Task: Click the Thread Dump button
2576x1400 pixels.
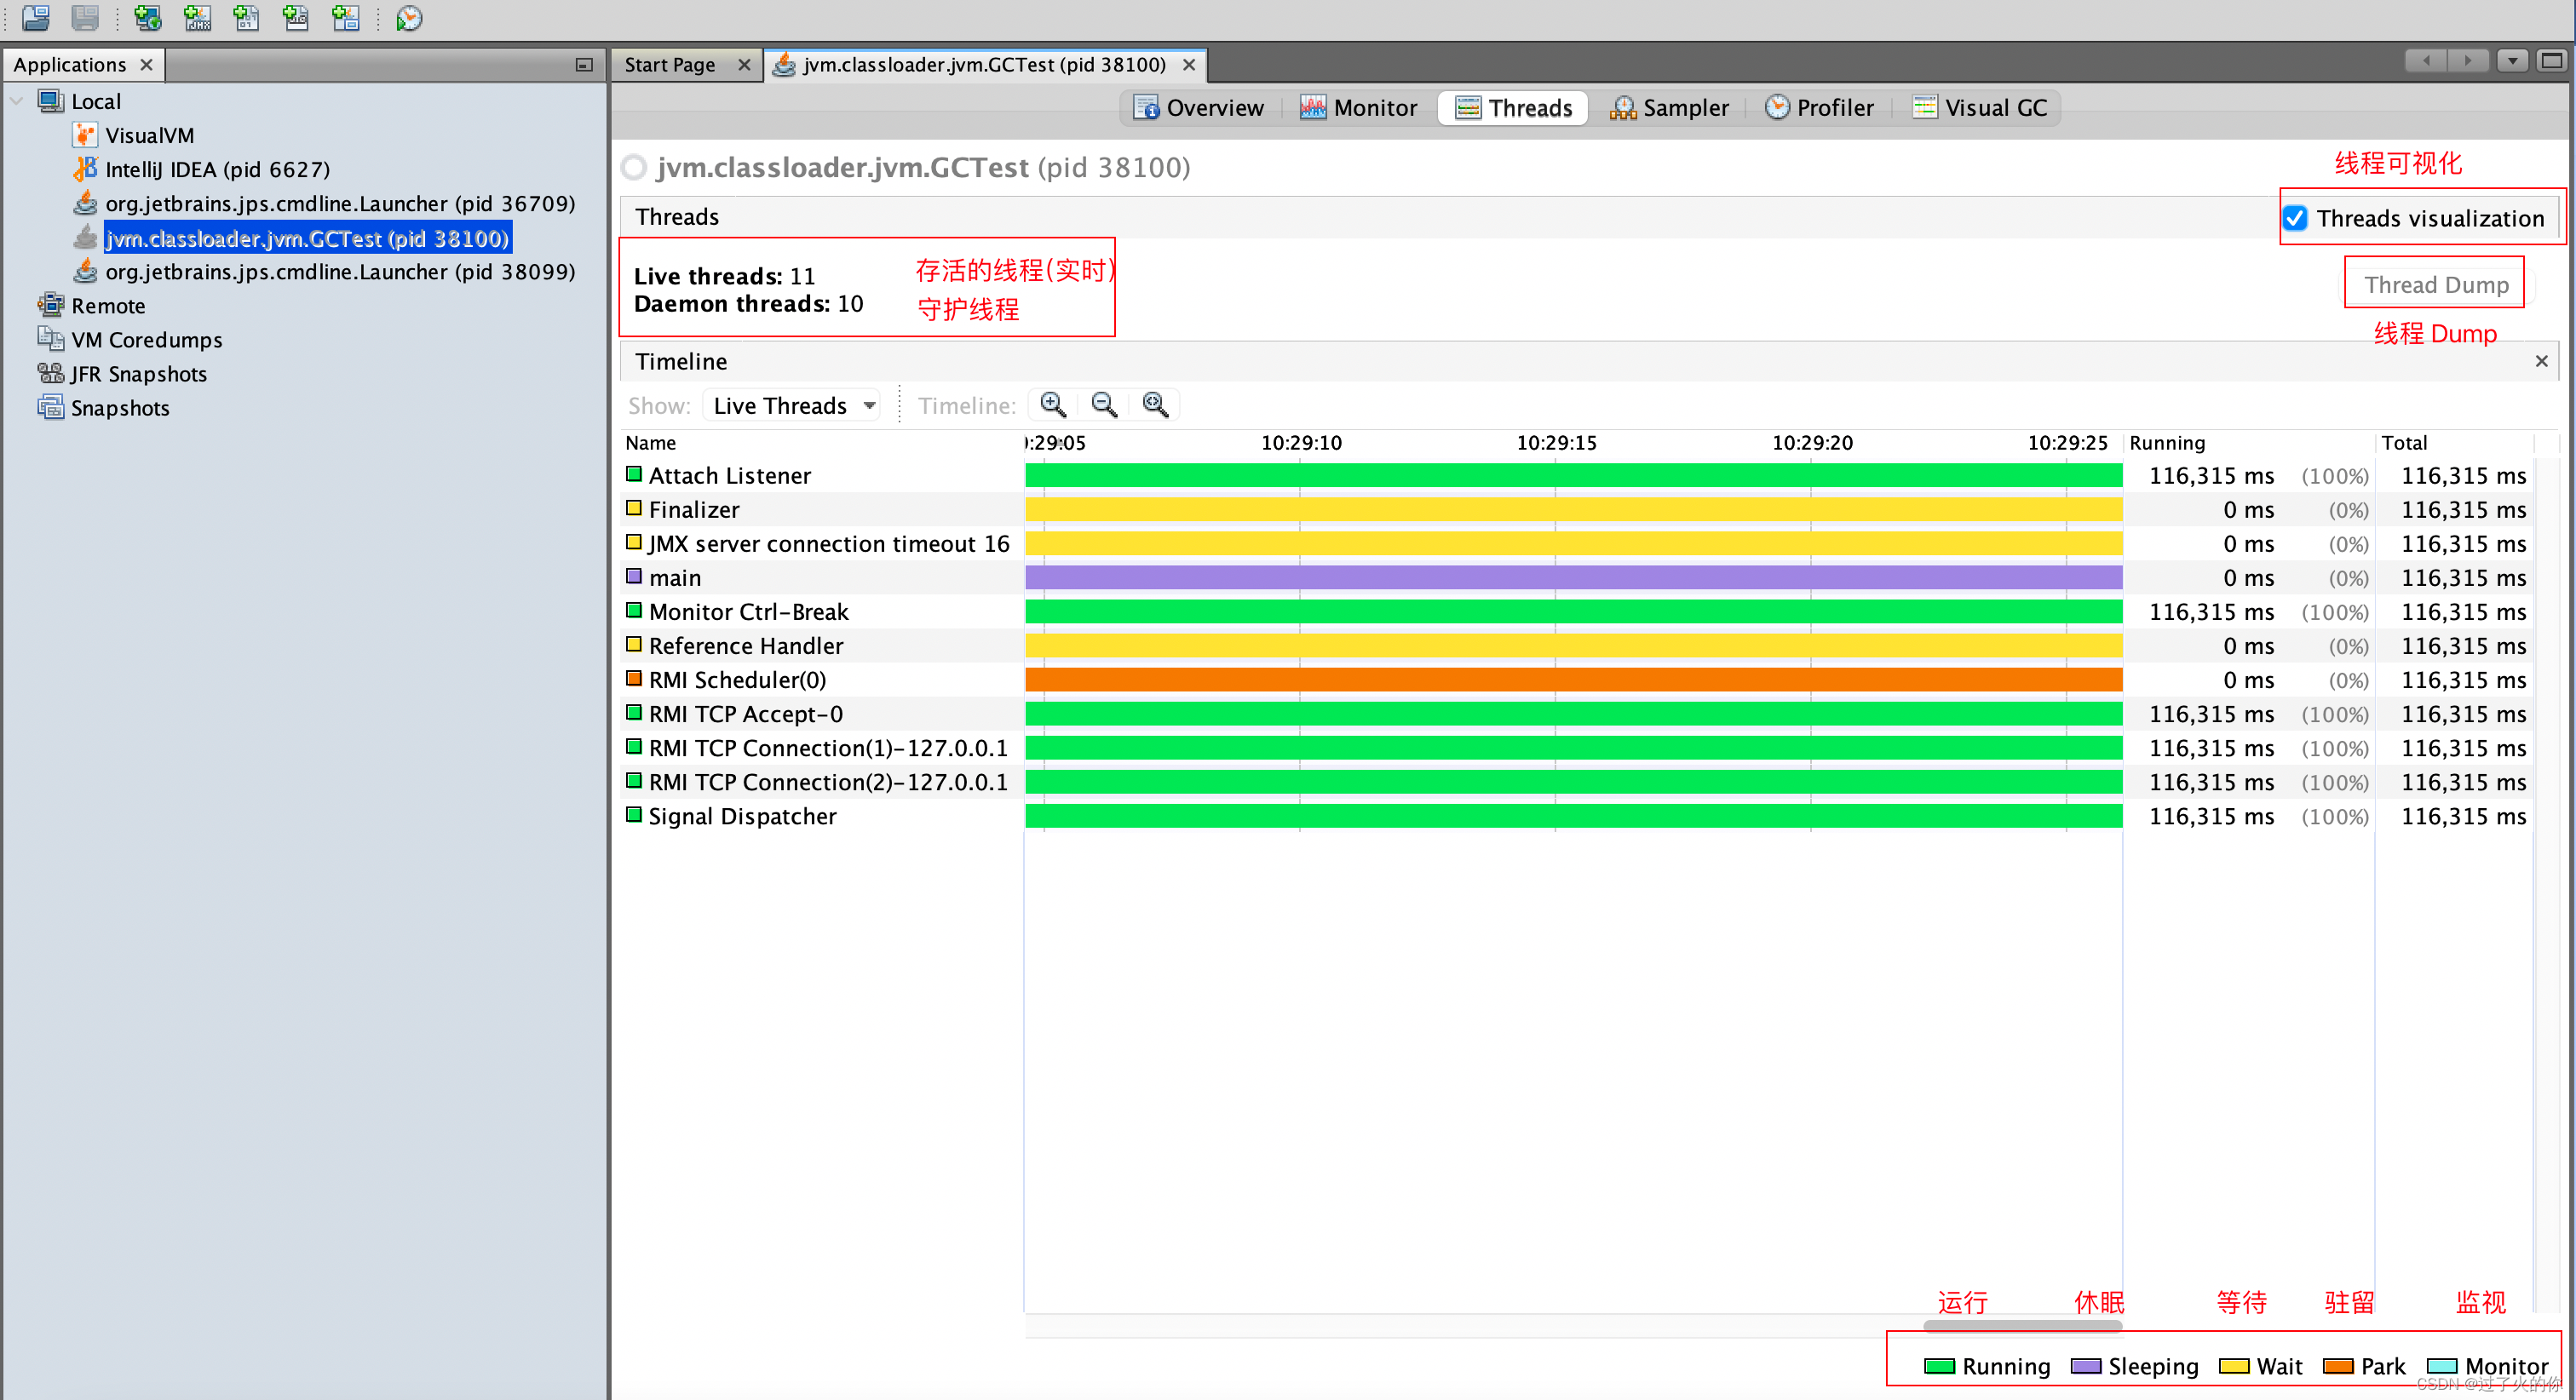Action: point(2435,285)
